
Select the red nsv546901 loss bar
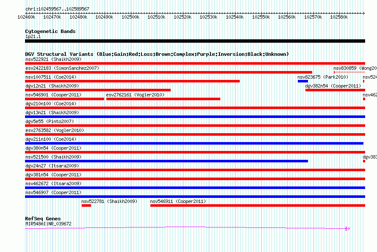click(65, 99)
